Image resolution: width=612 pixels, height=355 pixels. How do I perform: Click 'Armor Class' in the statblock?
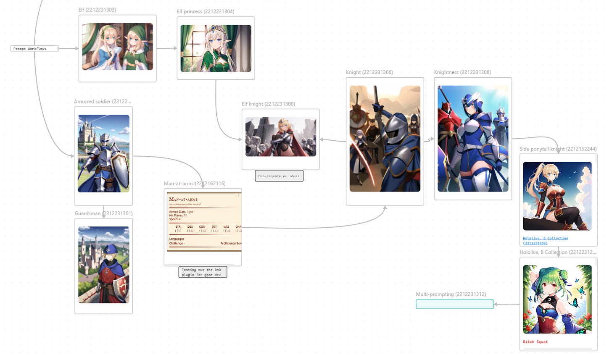click(177, 212)
